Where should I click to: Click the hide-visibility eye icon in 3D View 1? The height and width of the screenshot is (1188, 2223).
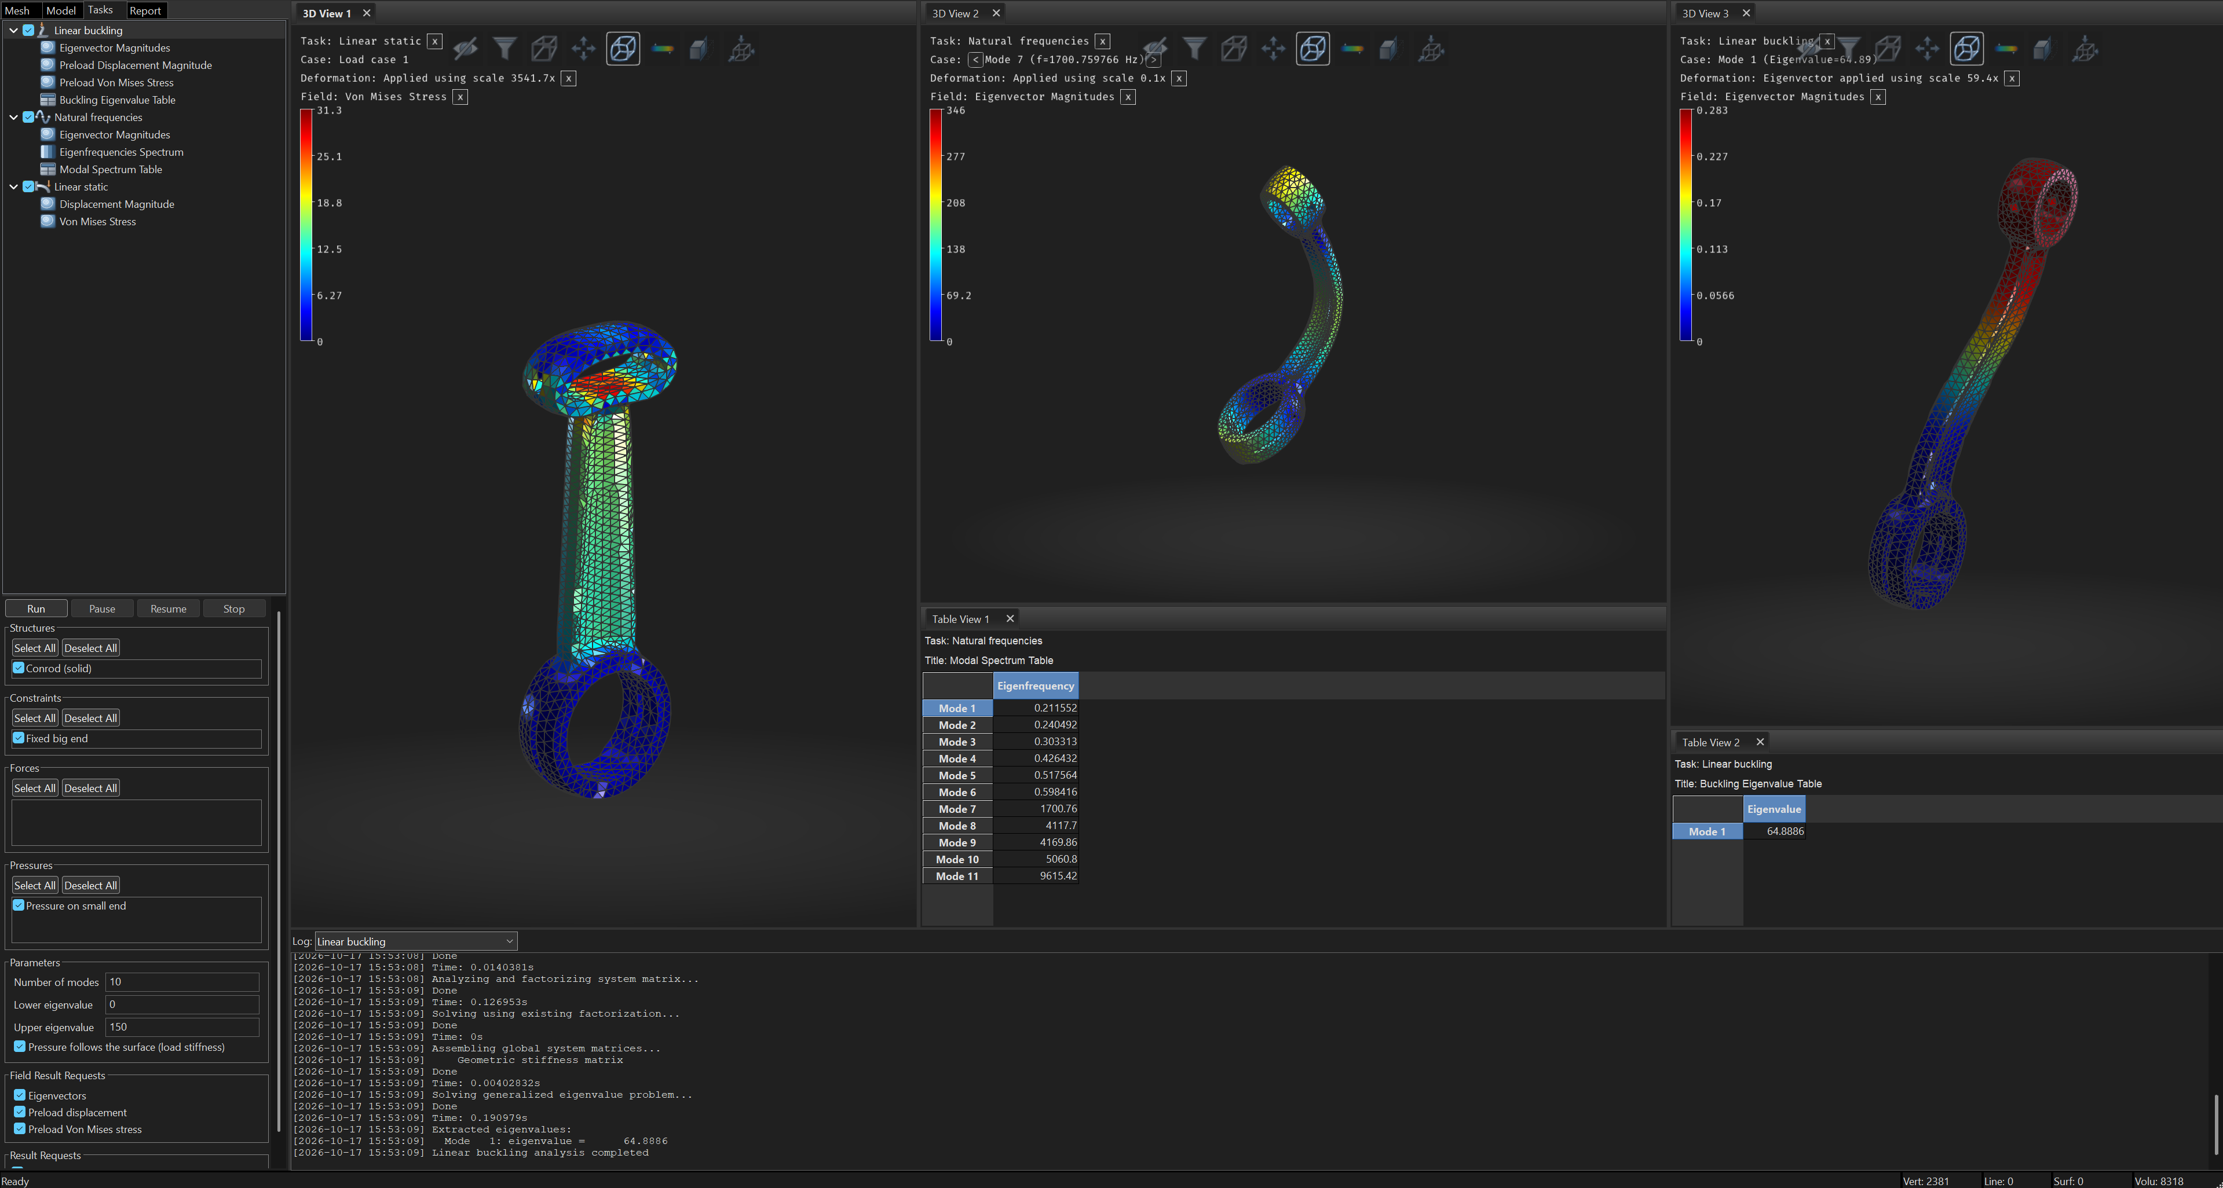pyautogui.click(x=466, y=48)
